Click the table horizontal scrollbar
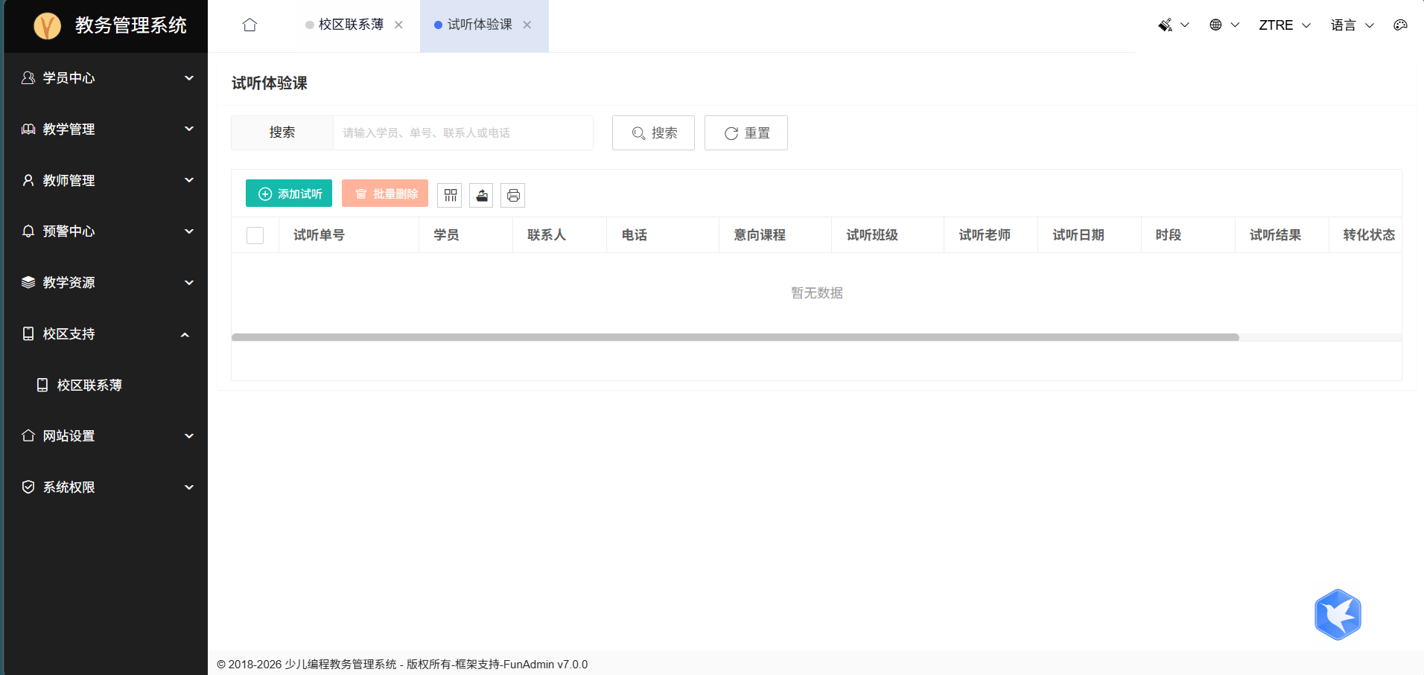The image size is (1424, 675). click(734, 337)
